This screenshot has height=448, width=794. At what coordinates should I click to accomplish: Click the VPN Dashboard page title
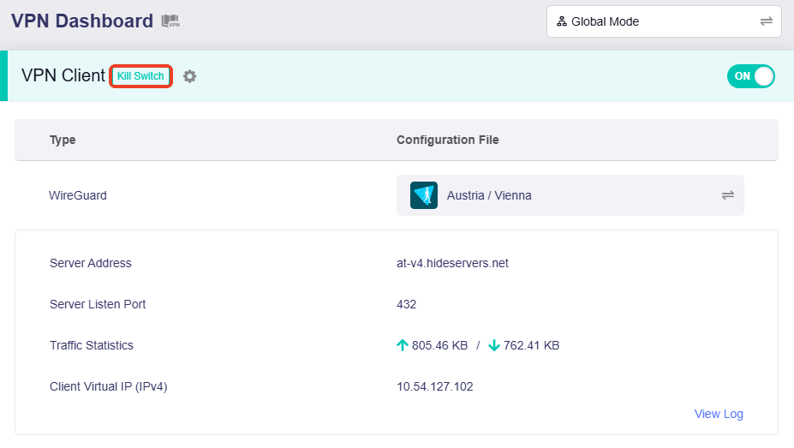point(82,21)
